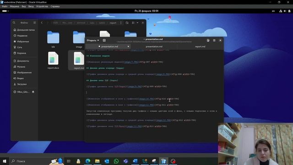Open the text editor hamburger menu

[x=214, y=40]
